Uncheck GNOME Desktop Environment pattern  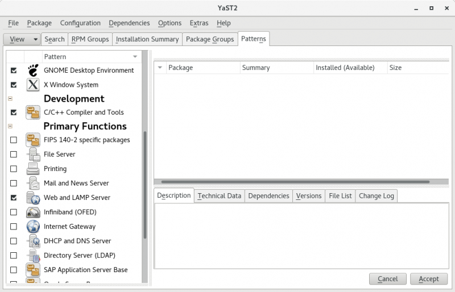[13, 70]
